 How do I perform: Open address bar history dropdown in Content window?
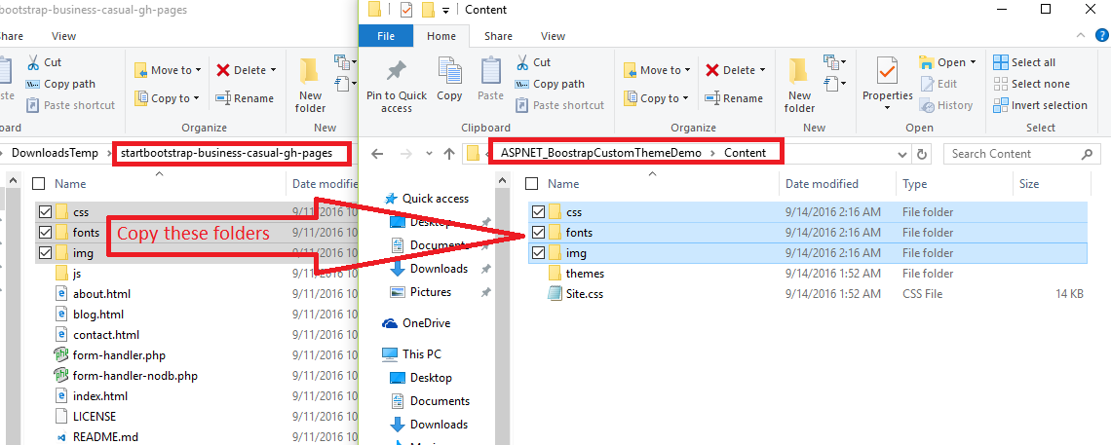click(x=902, y=154)
